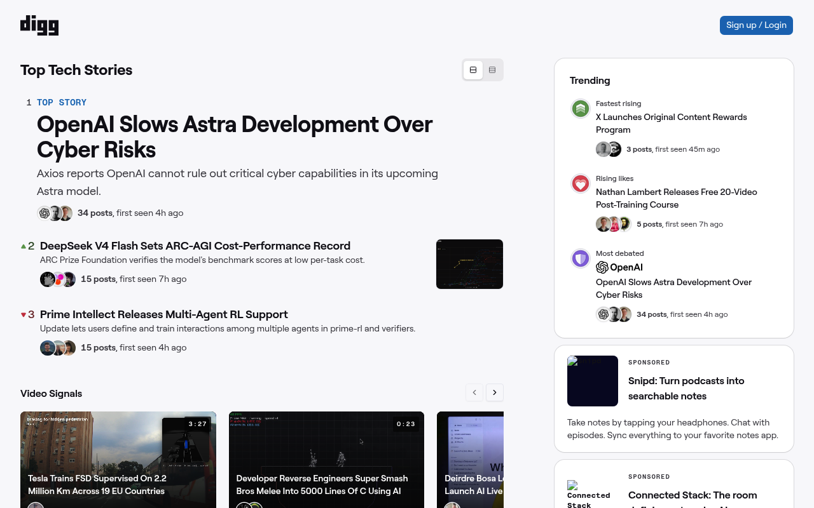Click the red down arrow beside rank 3
The width and height of the screenshot is (814, 508).
pyautogui.click(x=24, y=314)
